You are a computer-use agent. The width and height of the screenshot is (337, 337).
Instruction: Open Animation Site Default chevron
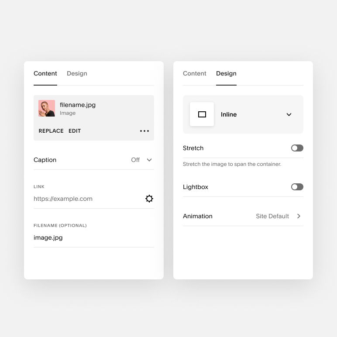(299, 216)
